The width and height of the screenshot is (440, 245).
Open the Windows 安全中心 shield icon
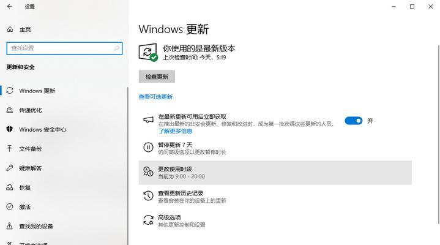click(10, 129)
